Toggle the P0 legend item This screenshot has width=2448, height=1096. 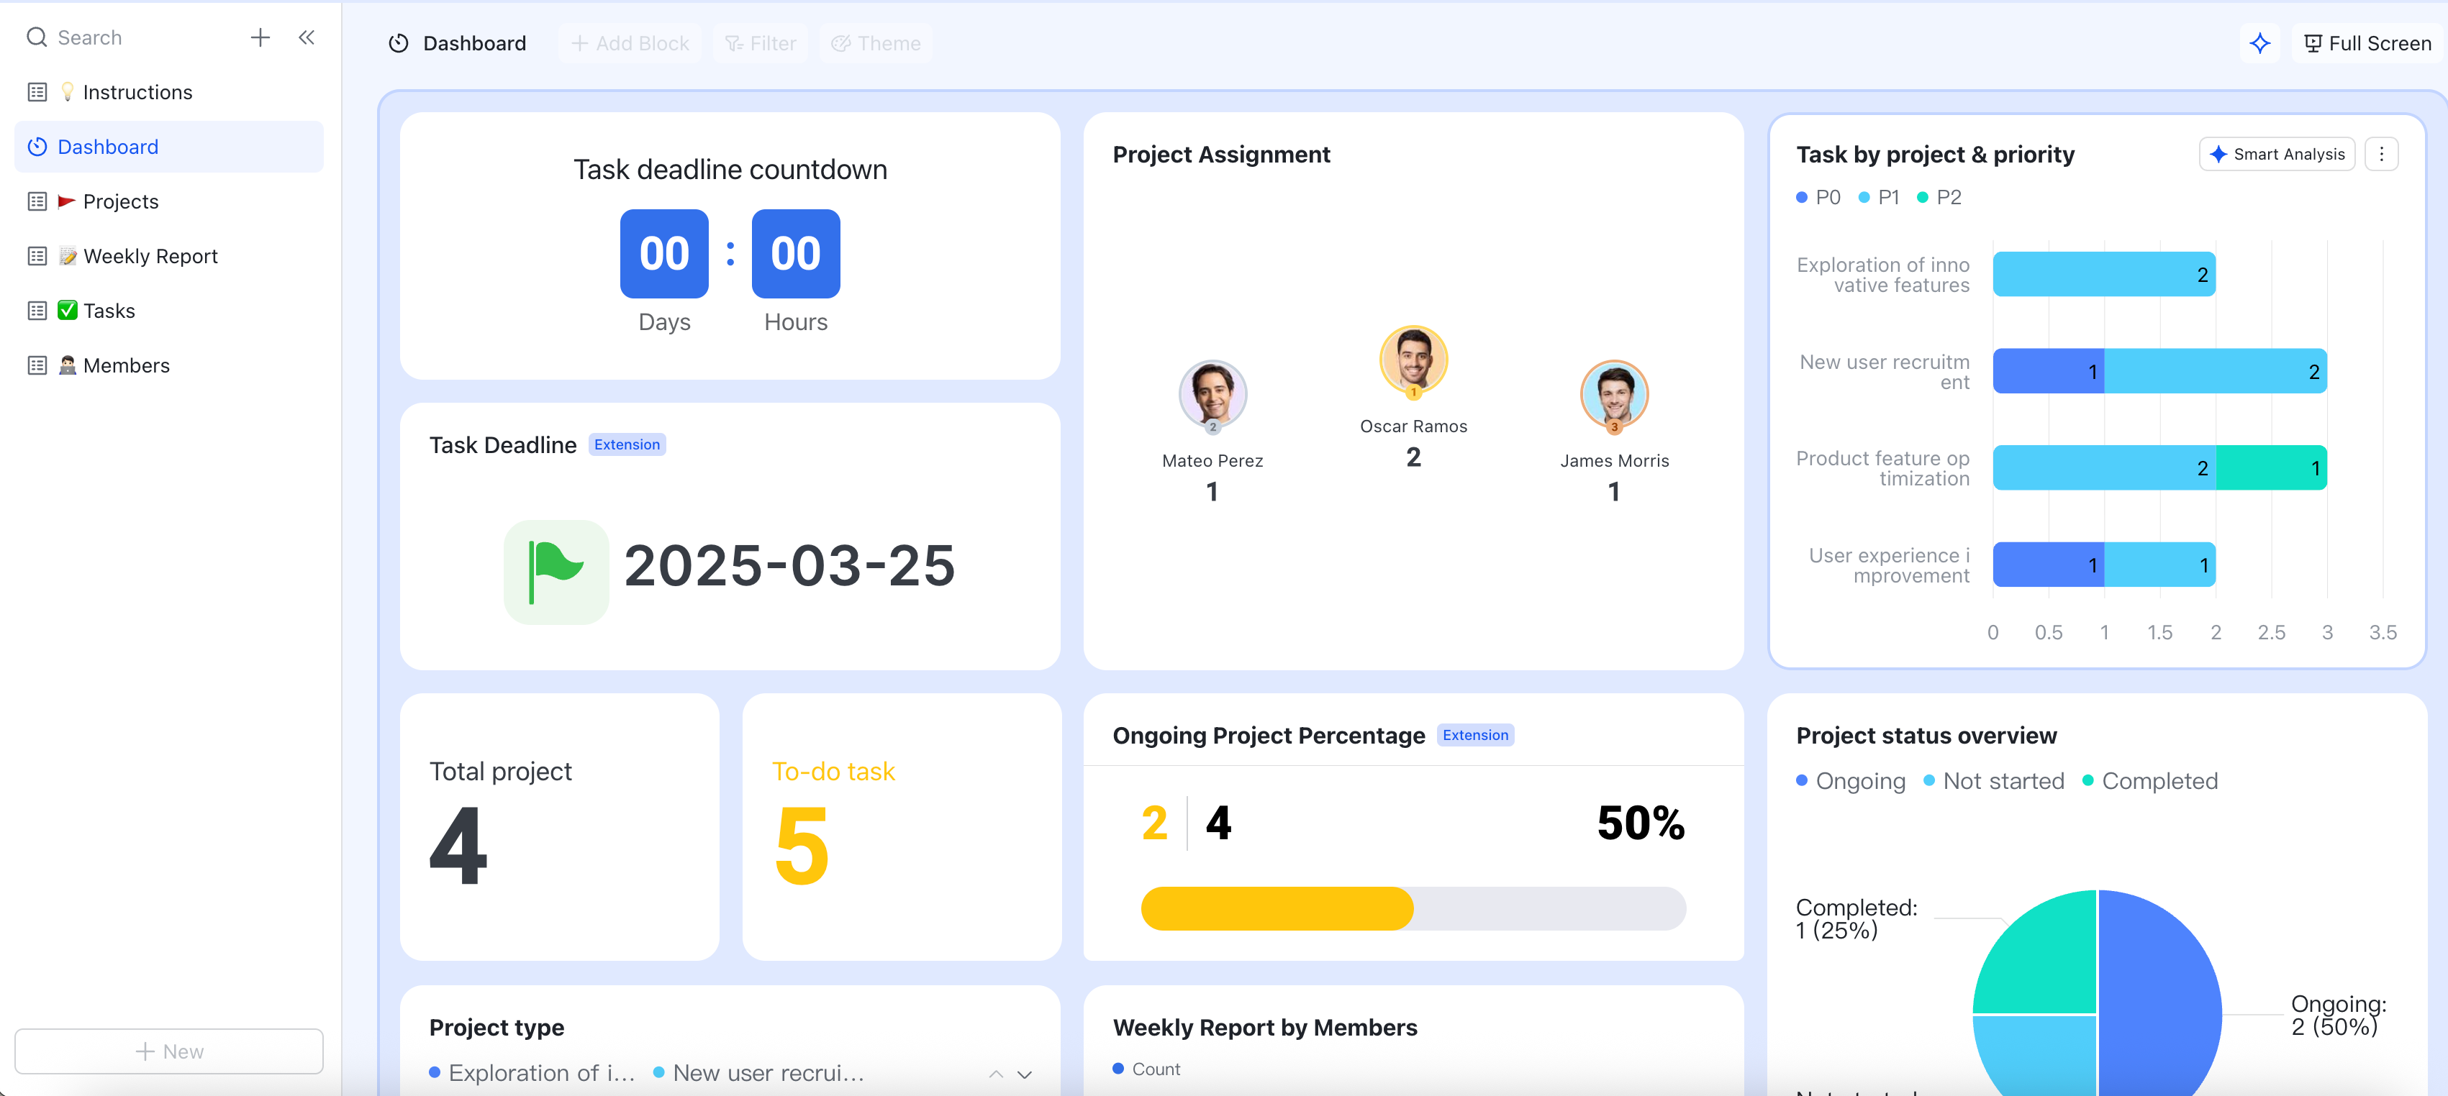1818,198
